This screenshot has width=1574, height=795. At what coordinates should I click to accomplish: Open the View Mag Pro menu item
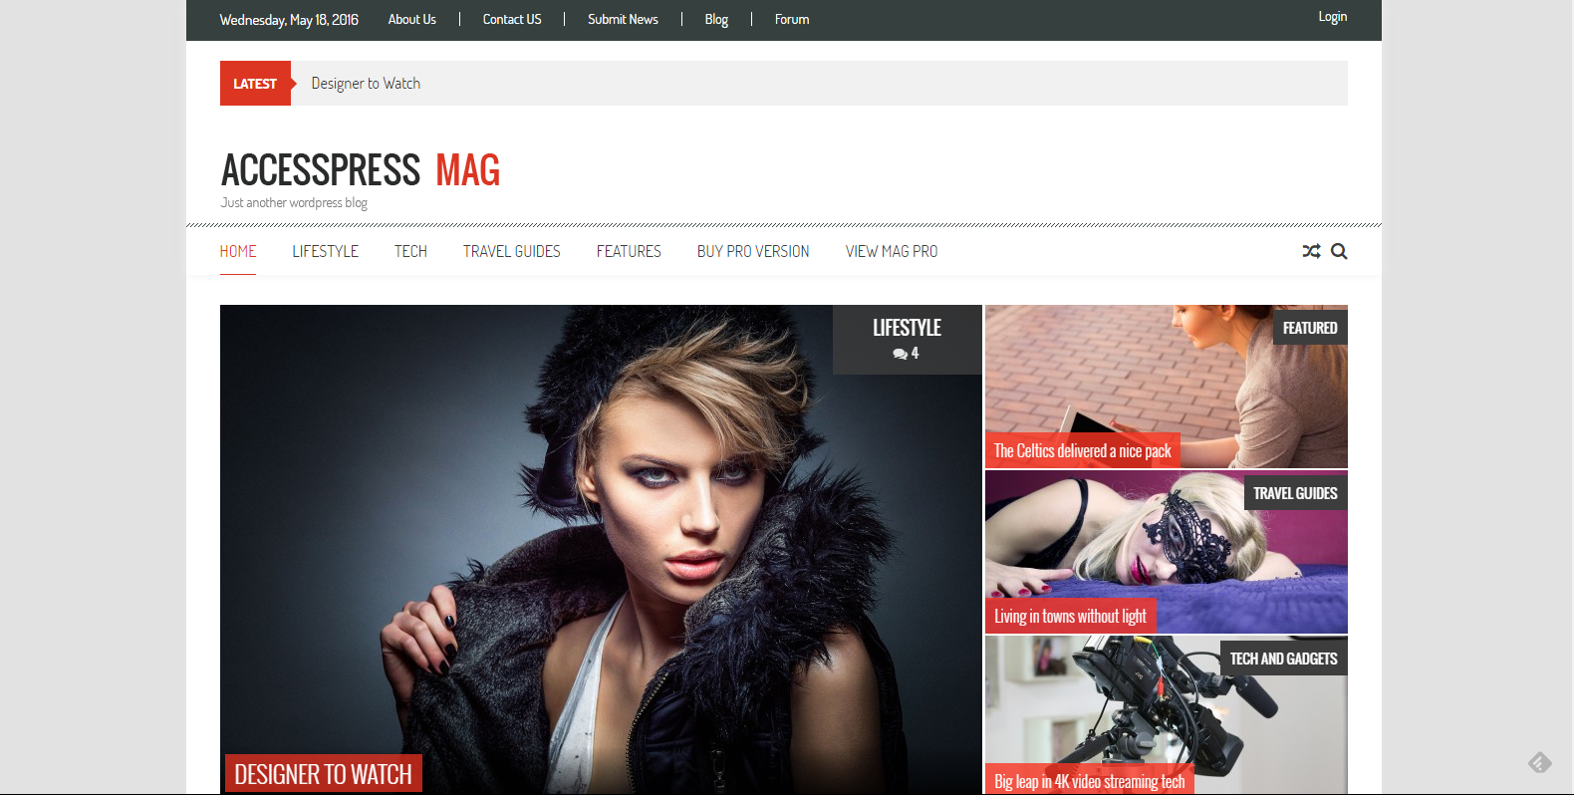(x=892, y=251)
